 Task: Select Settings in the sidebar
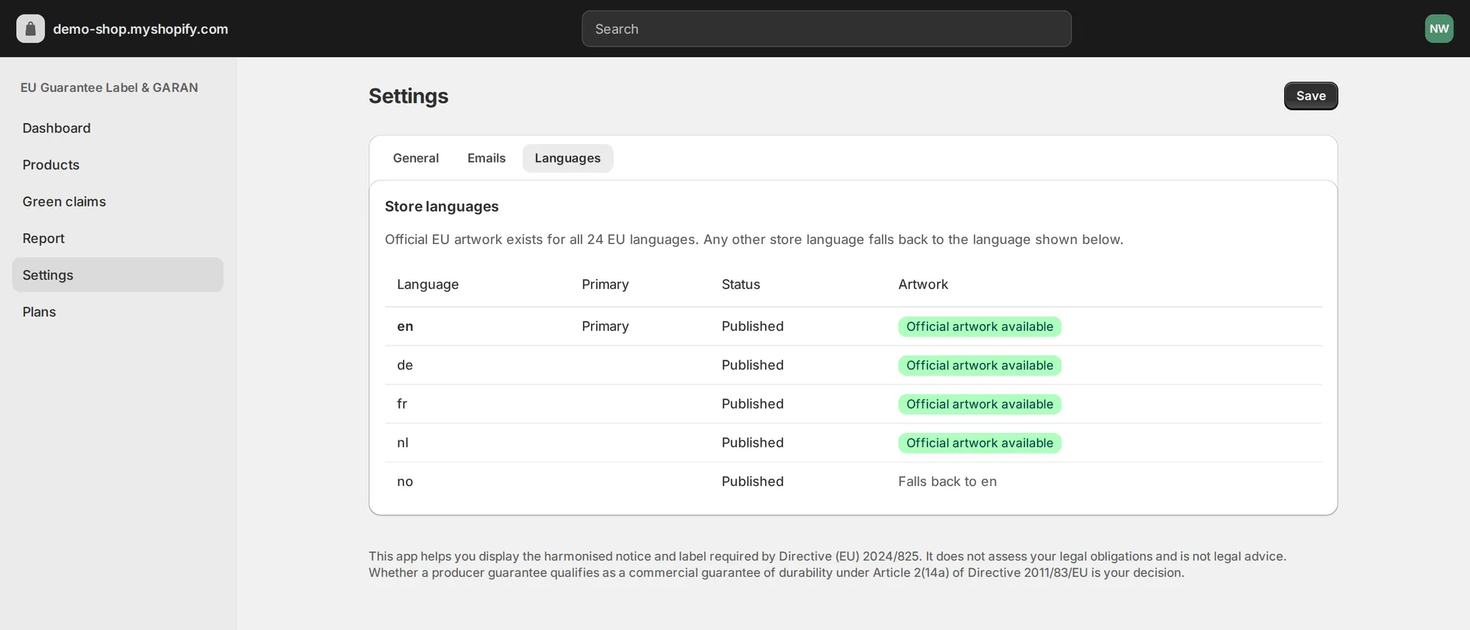coord(118,275)
